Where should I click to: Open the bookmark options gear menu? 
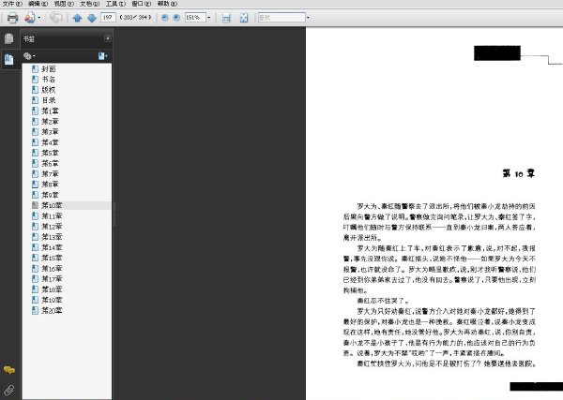pyautogui.click(x=29, y=56)
